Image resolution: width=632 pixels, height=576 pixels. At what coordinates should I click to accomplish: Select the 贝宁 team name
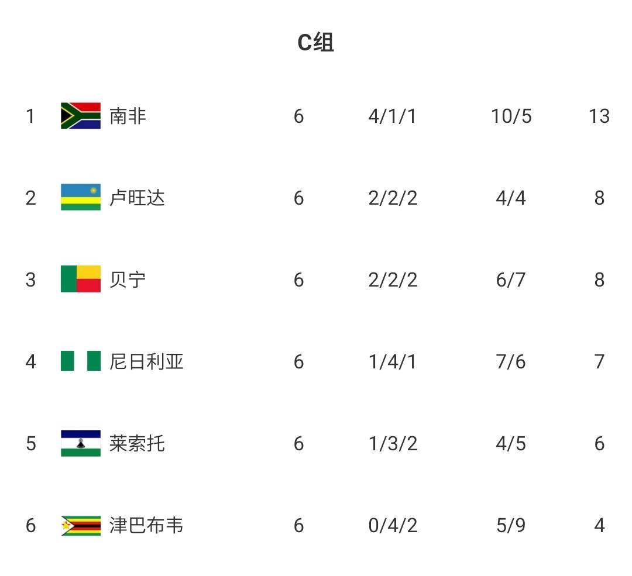pos(128,280)
